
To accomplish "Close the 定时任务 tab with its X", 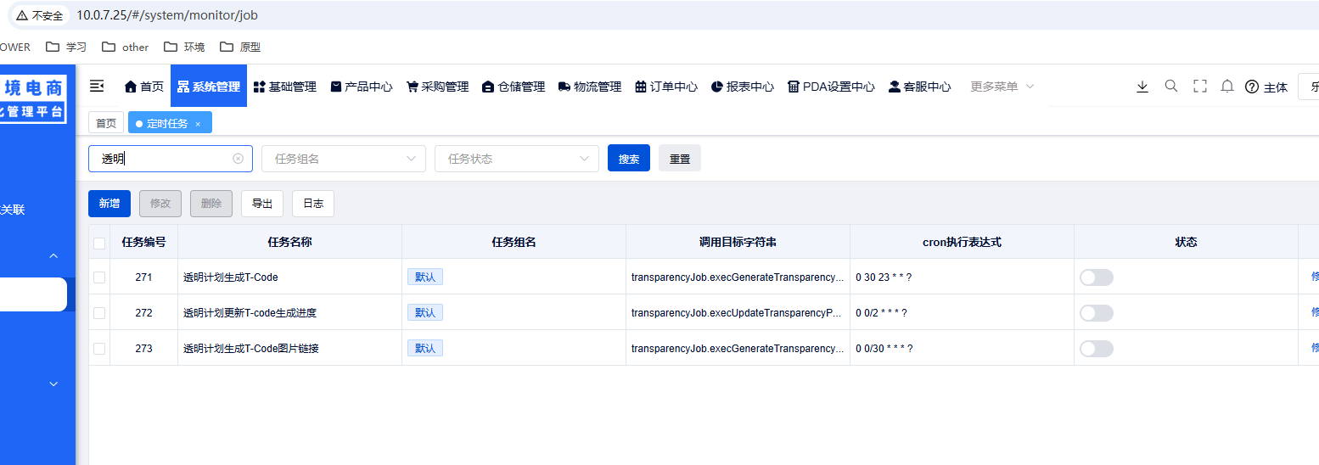I will pyautogui.click(x=198, y=124).
